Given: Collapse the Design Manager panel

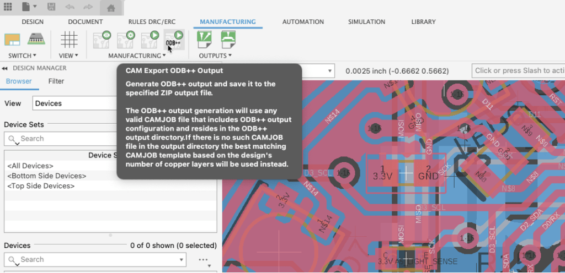Looking at the screenshot, I should (x=4, y=68).
